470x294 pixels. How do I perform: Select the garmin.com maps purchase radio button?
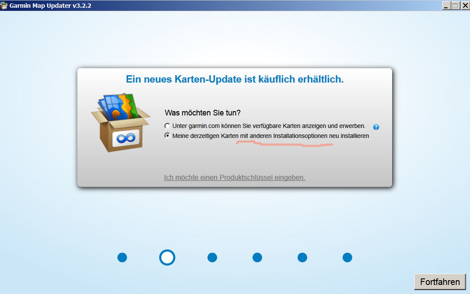(167, 126)
